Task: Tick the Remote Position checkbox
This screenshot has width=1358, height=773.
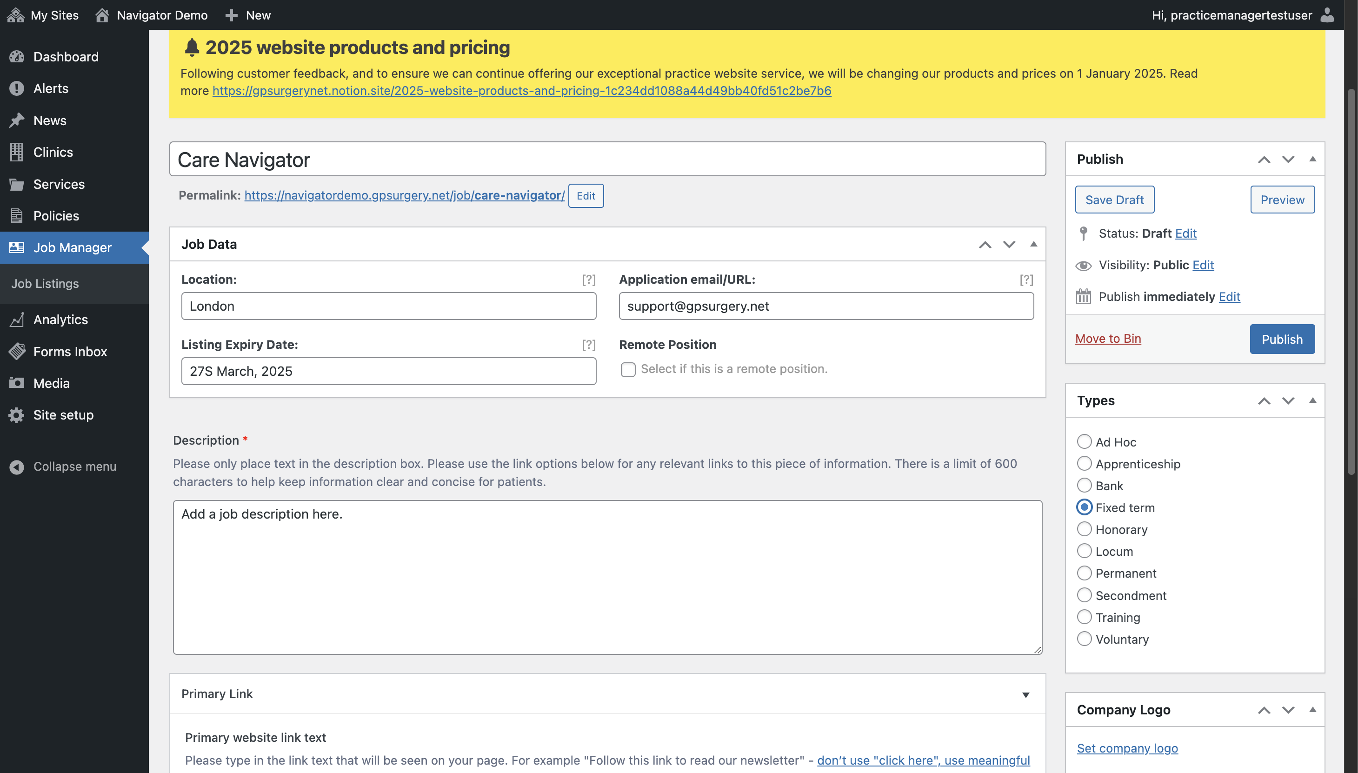Action: pyautogui.click(x=628, y=369)
